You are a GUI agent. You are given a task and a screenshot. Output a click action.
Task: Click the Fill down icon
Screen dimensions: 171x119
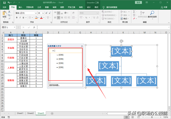(x=134, y=15)
